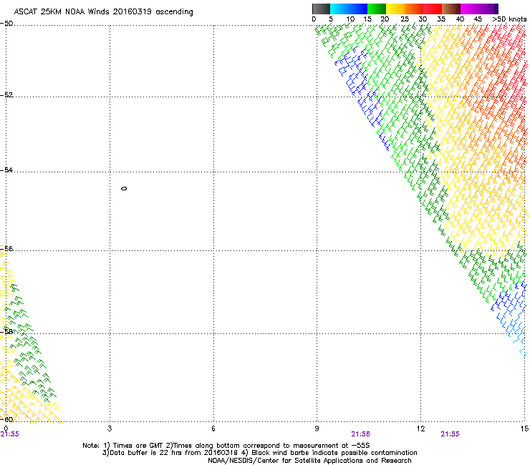530x465 pixels.
Task: Click the -50 latitude axis label
Action: [6, 24]
